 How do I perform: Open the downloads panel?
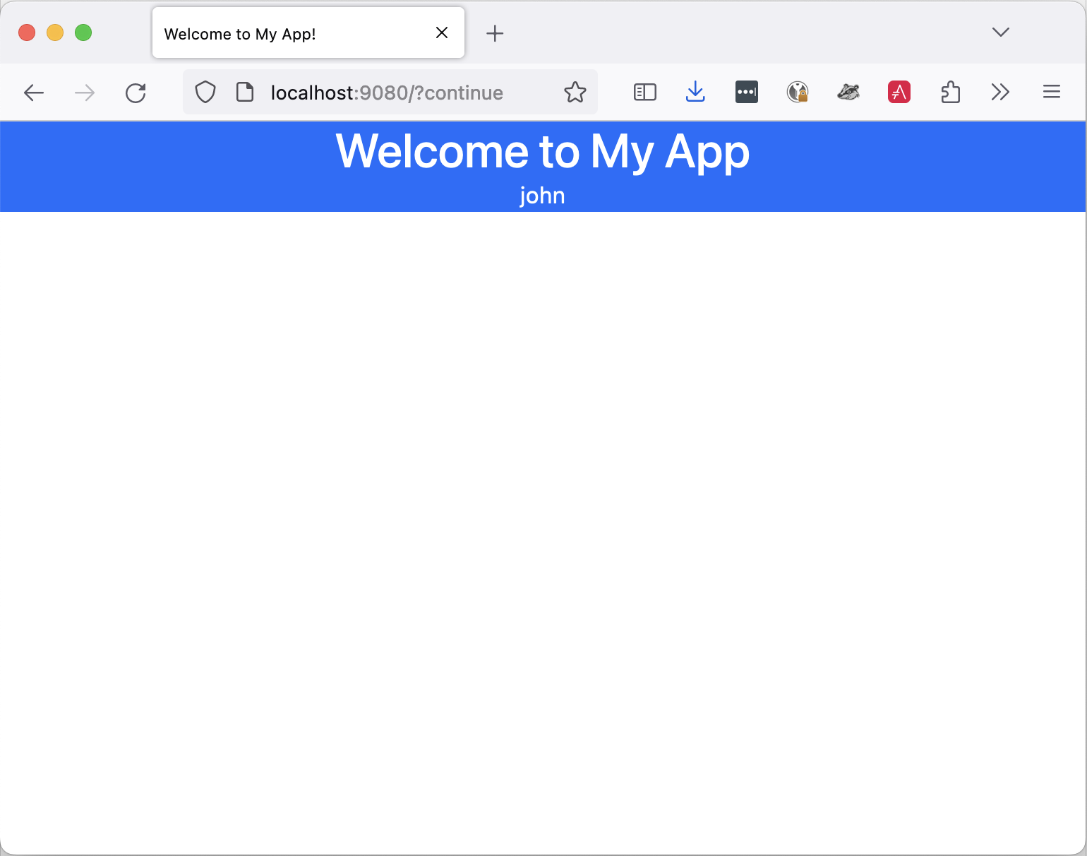[x=695, y=92]
